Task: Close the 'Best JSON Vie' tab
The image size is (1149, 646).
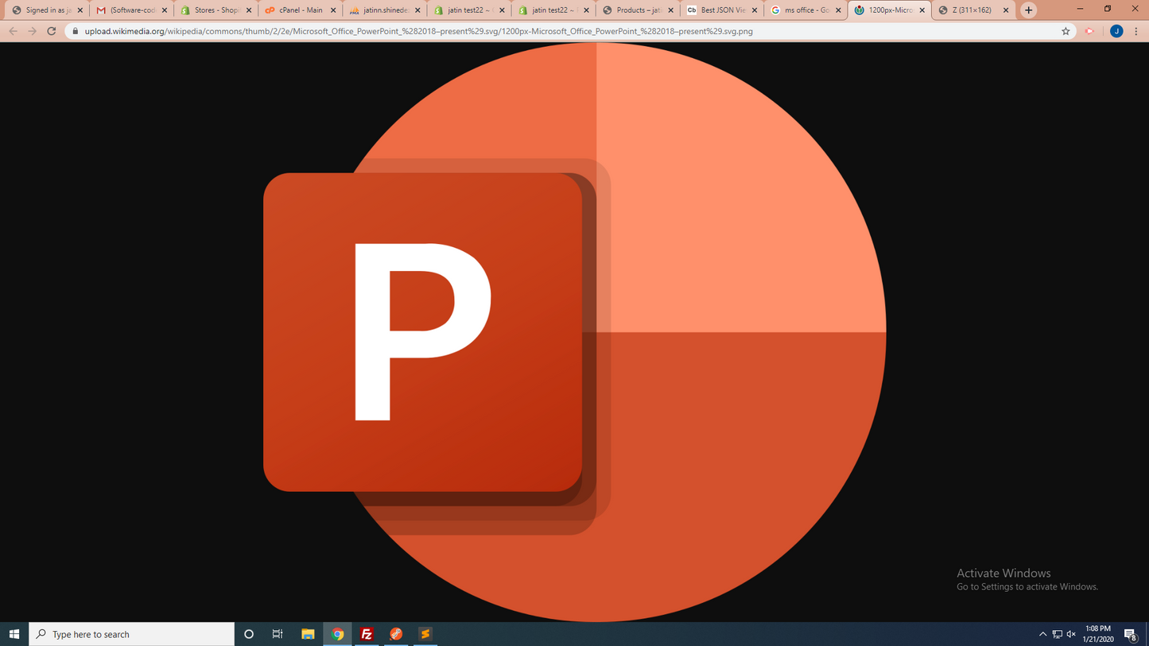Action: click(755, 10)
